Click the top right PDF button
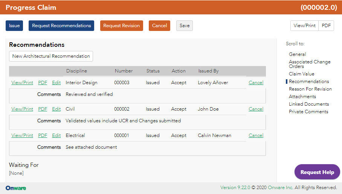 (x=326, y=26)
